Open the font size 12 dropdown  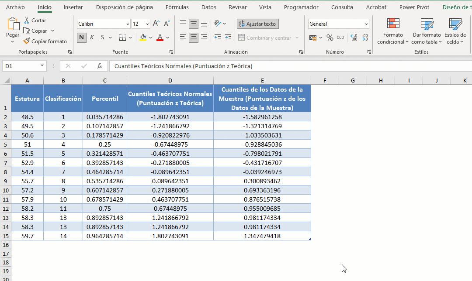click(147, 24)
